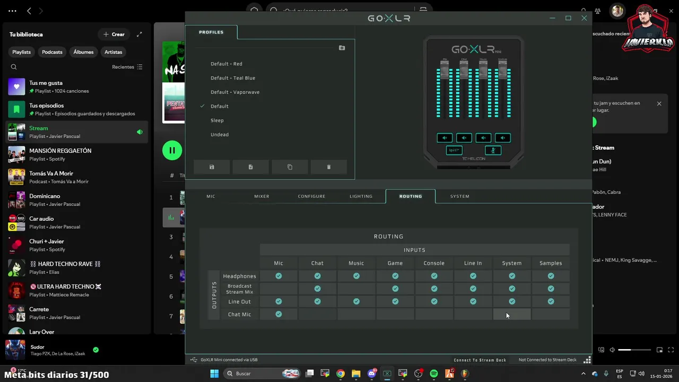Click the Spotify volume speaker icon
This screenshot has height=382, width=679.
click(x=612, y=350)
